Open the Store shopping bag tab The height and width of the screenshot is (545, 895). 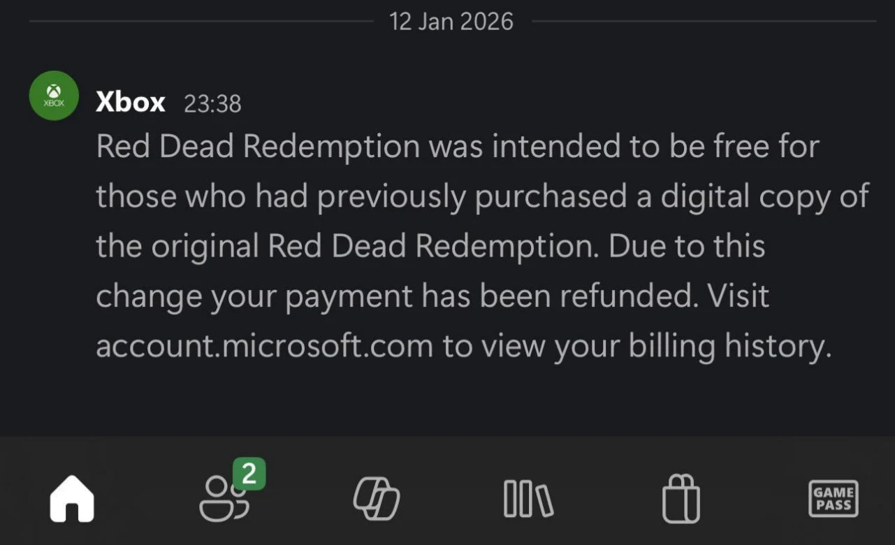tap(680, 499)
